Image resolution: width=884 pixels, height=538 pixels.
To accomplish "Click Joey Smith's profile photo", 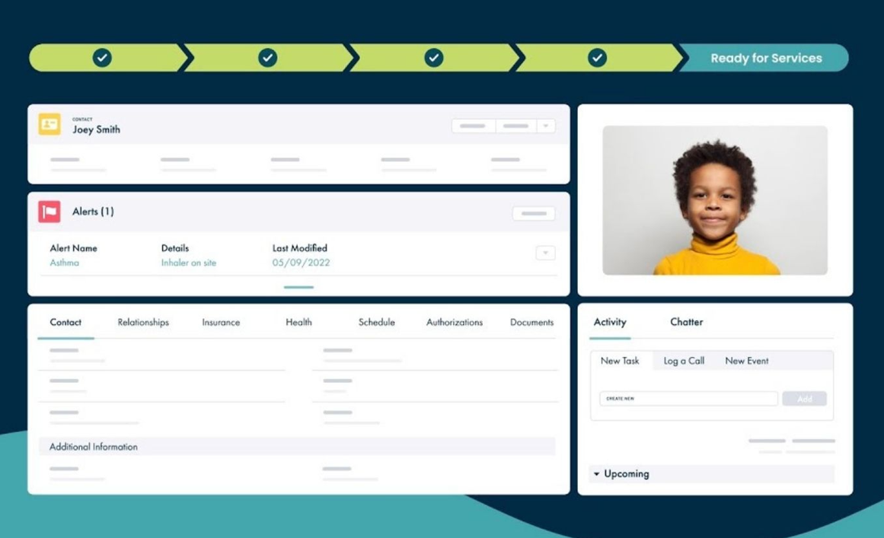I will [715, 200].
